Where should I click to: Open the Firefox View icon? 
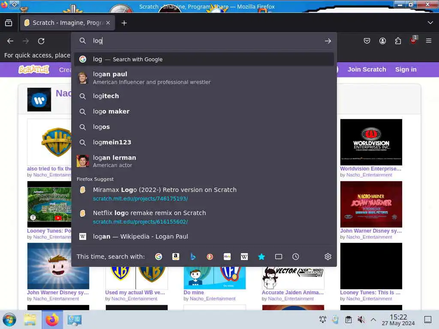click(9, 23)
